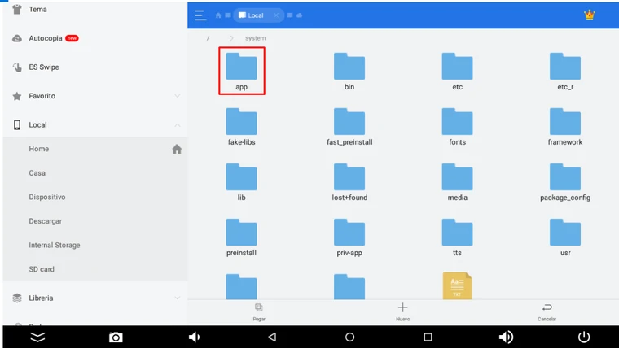The height and width of the screenshot is (348, 619).
Task: Expand the Favorito section
Action: [x=178, y=96]
